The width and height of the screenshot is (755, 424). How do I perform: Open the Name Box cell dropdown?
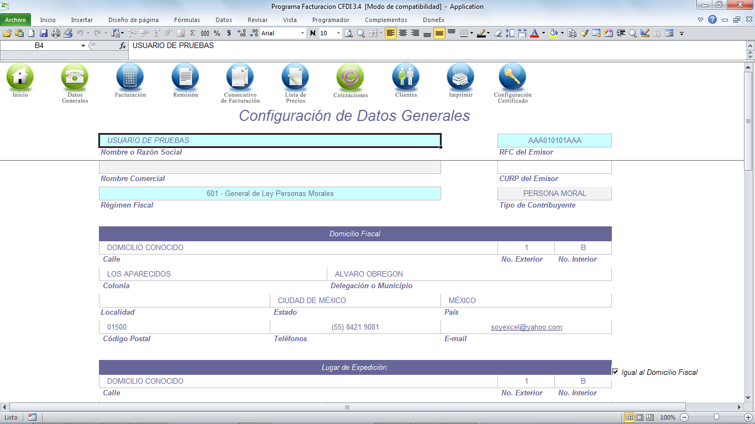pyautogui.click(x=83, y=46)
